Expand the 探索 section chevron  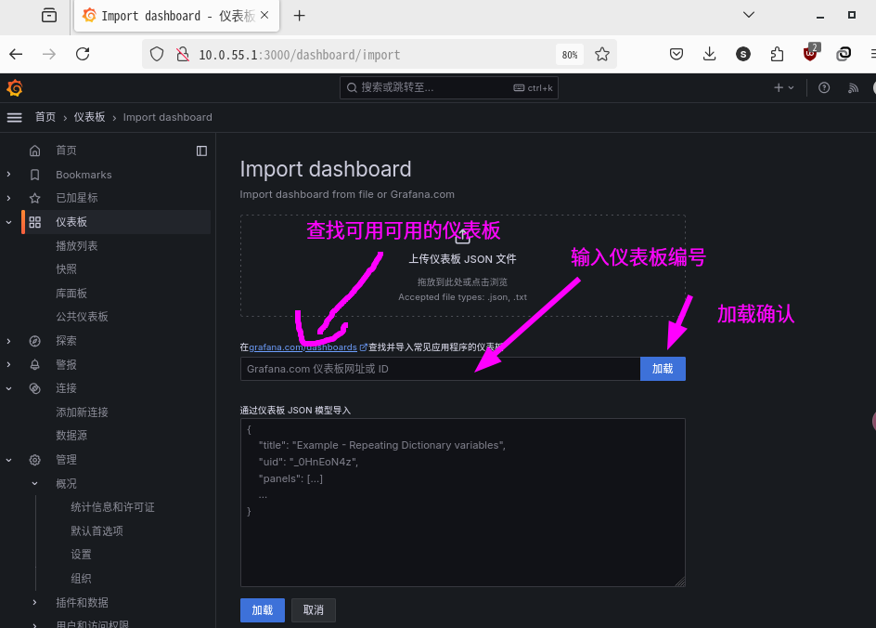[x=8, y=341]
